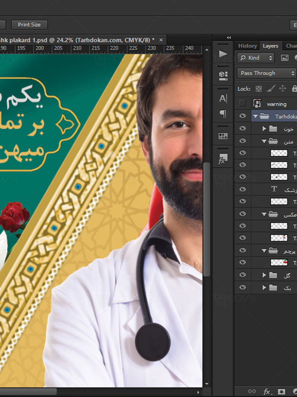Hide the پزشک text layer
The width and height of the screenshot is (297, 397).
click(243, 189)
